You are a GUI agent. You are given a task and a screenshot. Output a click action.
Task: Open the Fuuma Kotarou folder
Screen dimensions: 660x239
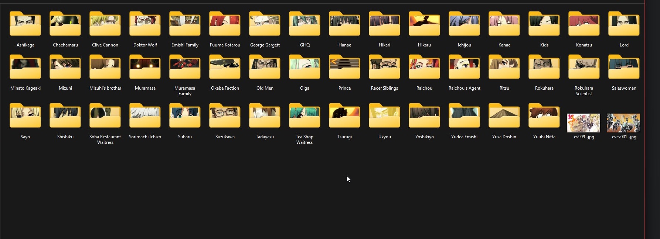point(225,24)
